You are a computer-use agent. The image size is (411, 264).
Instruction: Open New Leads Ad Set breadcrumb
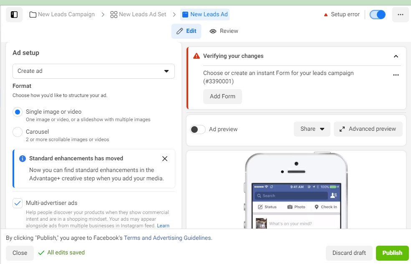coord(139,15)
